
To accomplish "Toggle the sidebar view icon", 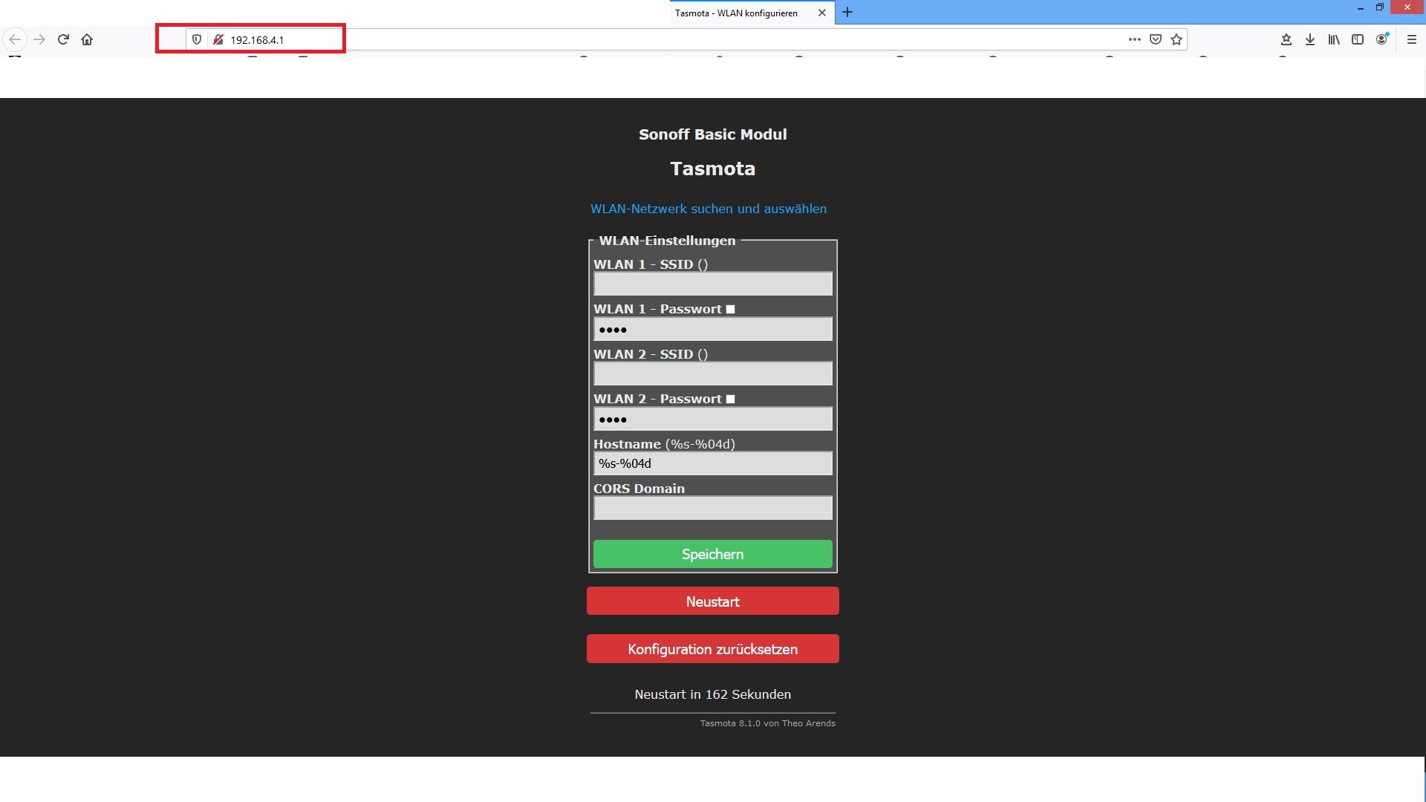I will (x=1358, y=39).
